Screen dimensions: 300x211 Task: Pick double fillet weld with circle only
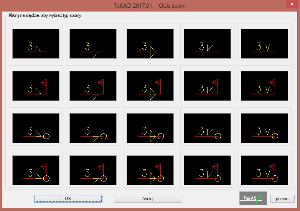(150, 128)
